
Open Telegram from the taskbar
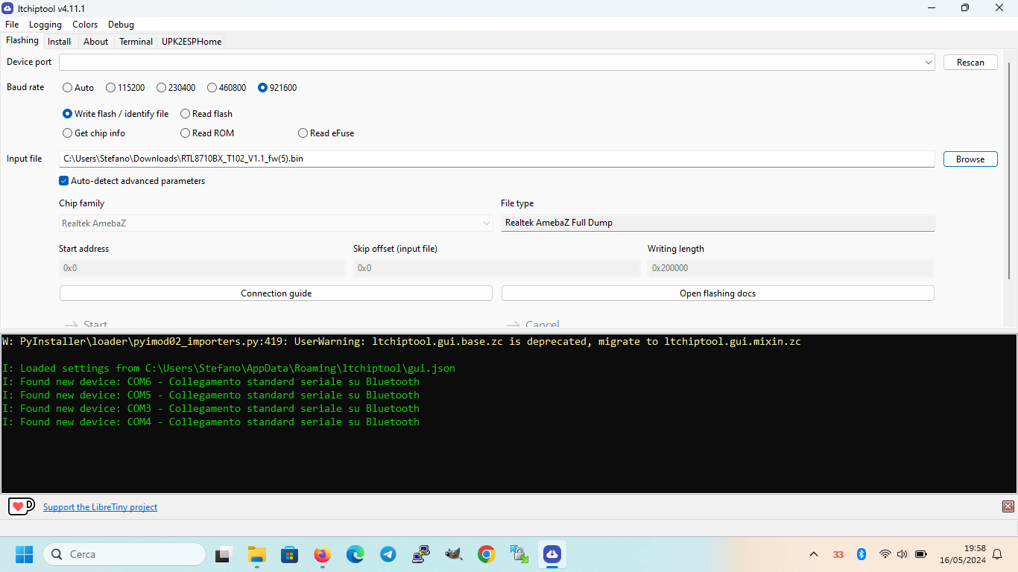(388, 554)
